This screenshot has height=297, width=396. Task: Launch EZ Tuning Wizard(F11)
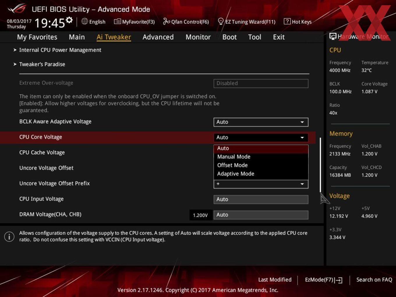(250, 22)
